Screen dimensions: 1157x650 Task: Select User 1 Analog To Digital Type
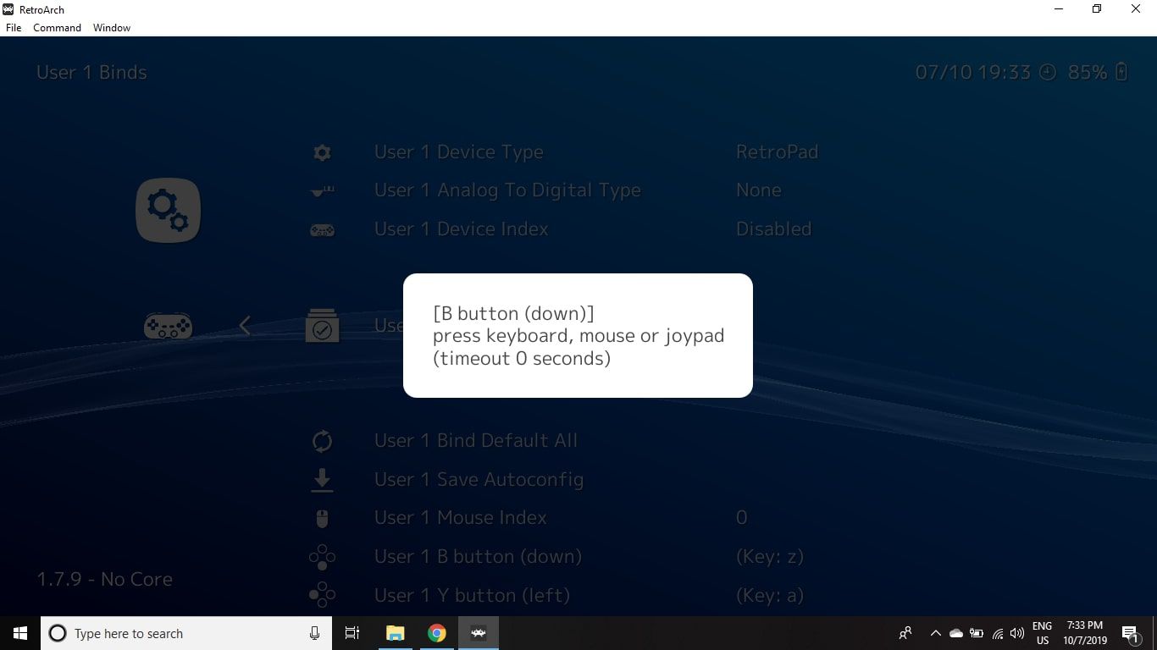click(x=507, y=190)
